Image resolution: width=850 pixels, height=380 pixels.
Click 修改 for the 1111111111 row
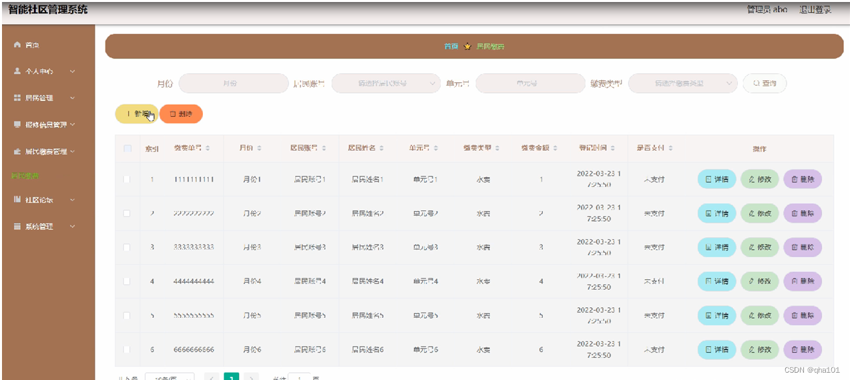pyautogui.click(x=760, y=180)
